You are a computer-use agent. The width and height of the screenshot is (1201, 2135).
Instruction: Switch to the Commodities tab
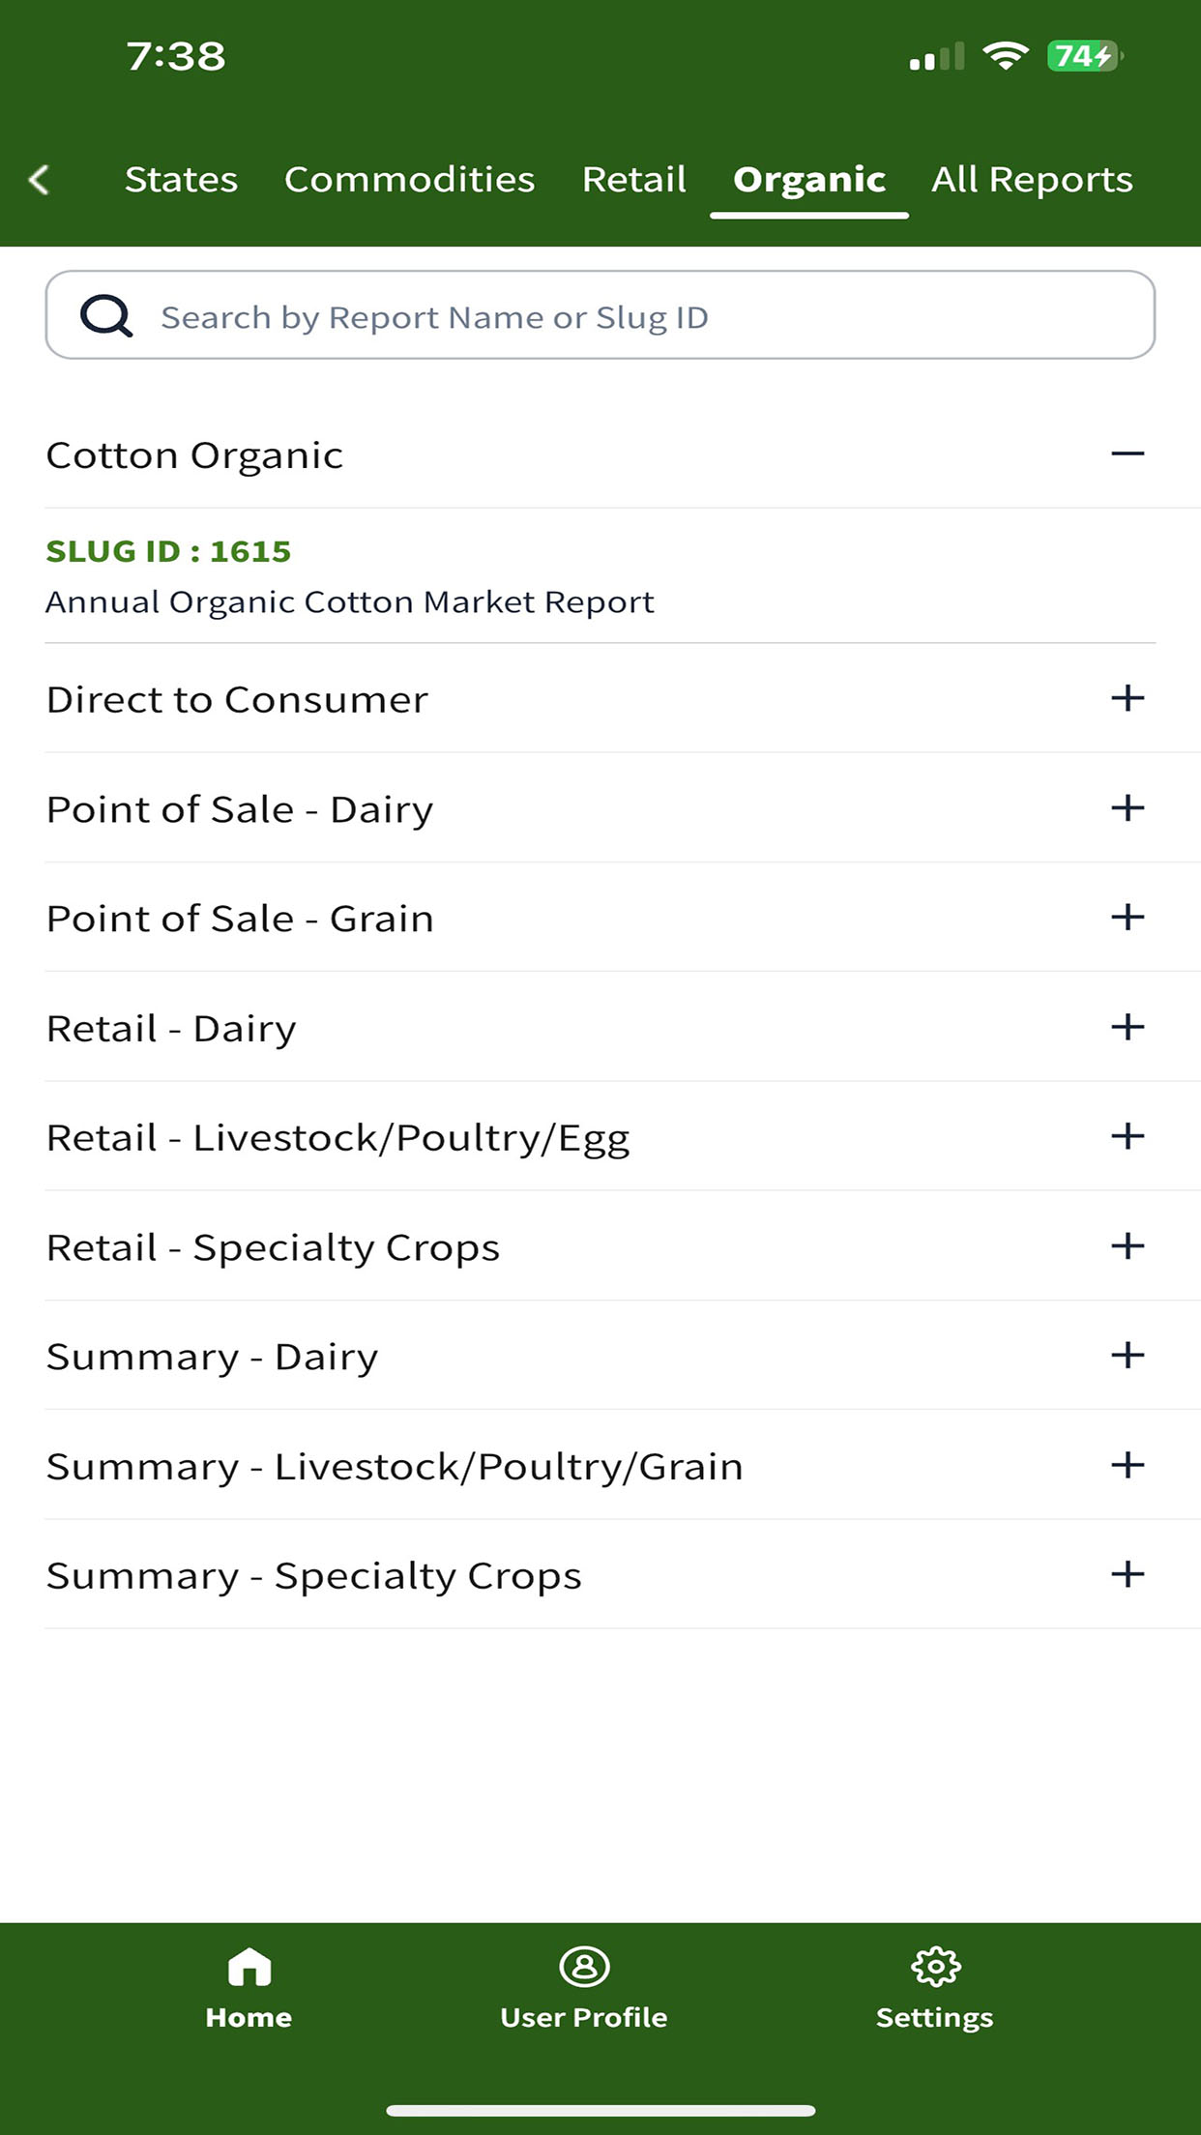click(x=409, y=180)
